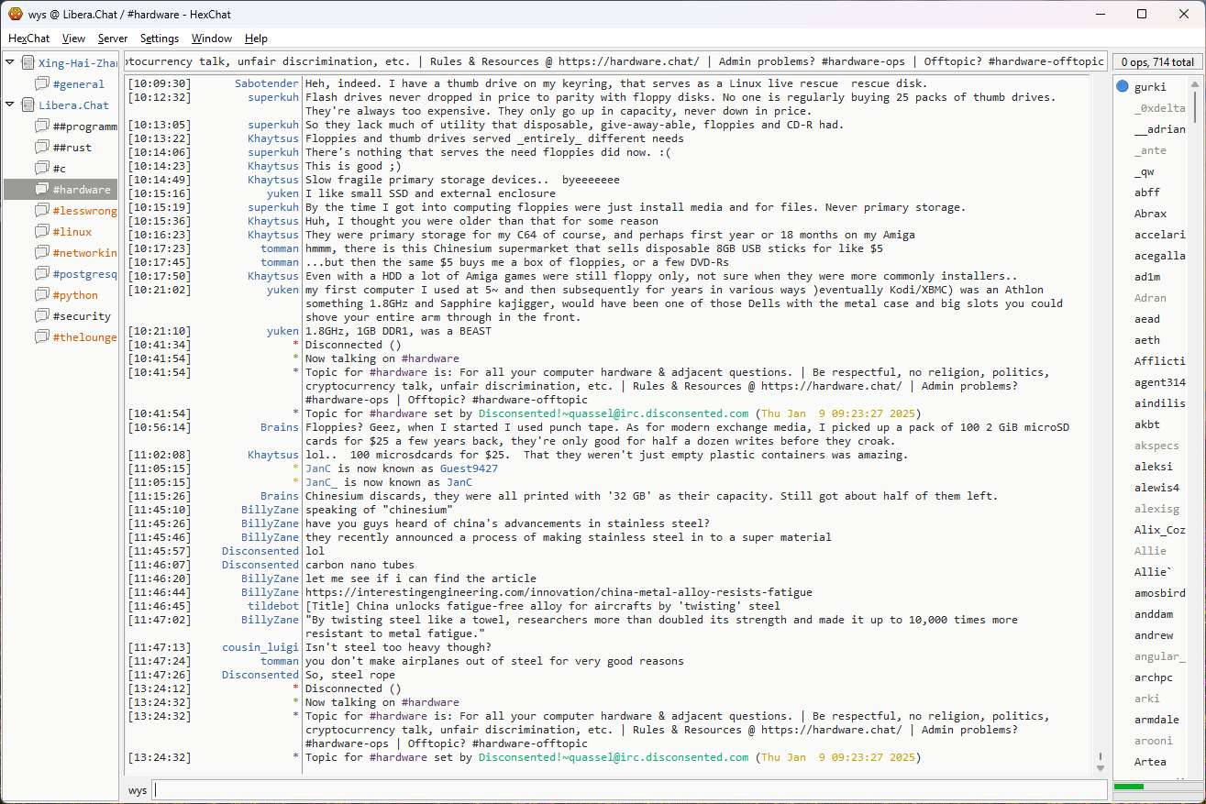This screenshot has height=804, width=1206.
Task: Collapse the Xing-Hai-Zhan network tree
Action: pos(10,62)
